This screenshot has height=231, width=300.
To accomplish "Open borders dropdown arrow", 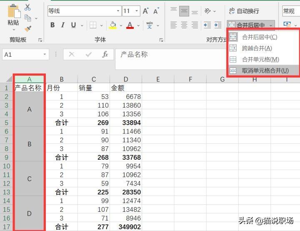I will (101, 25).
